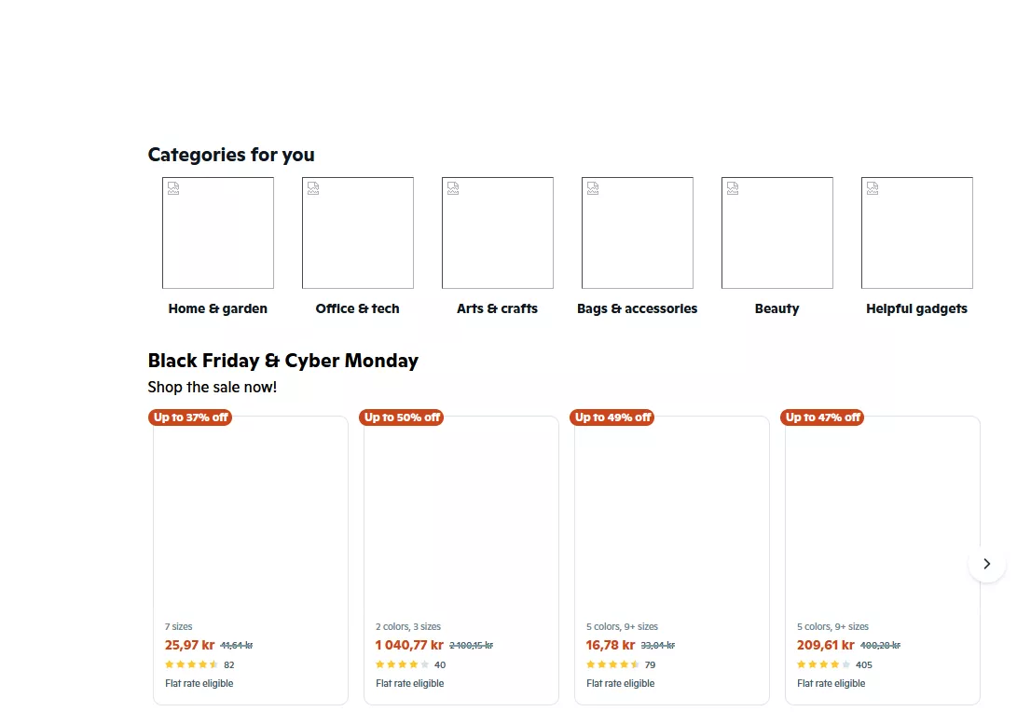Click the Helpful gadgets label
Viewport: 1017px width, 725px height.
(917, 308)
